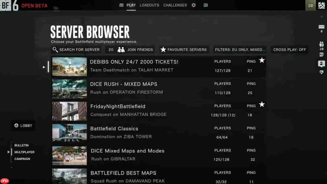This screenshot has width=327, height=184.
Task: Open the friends icon in right sidebar
Action: (321, 44)
